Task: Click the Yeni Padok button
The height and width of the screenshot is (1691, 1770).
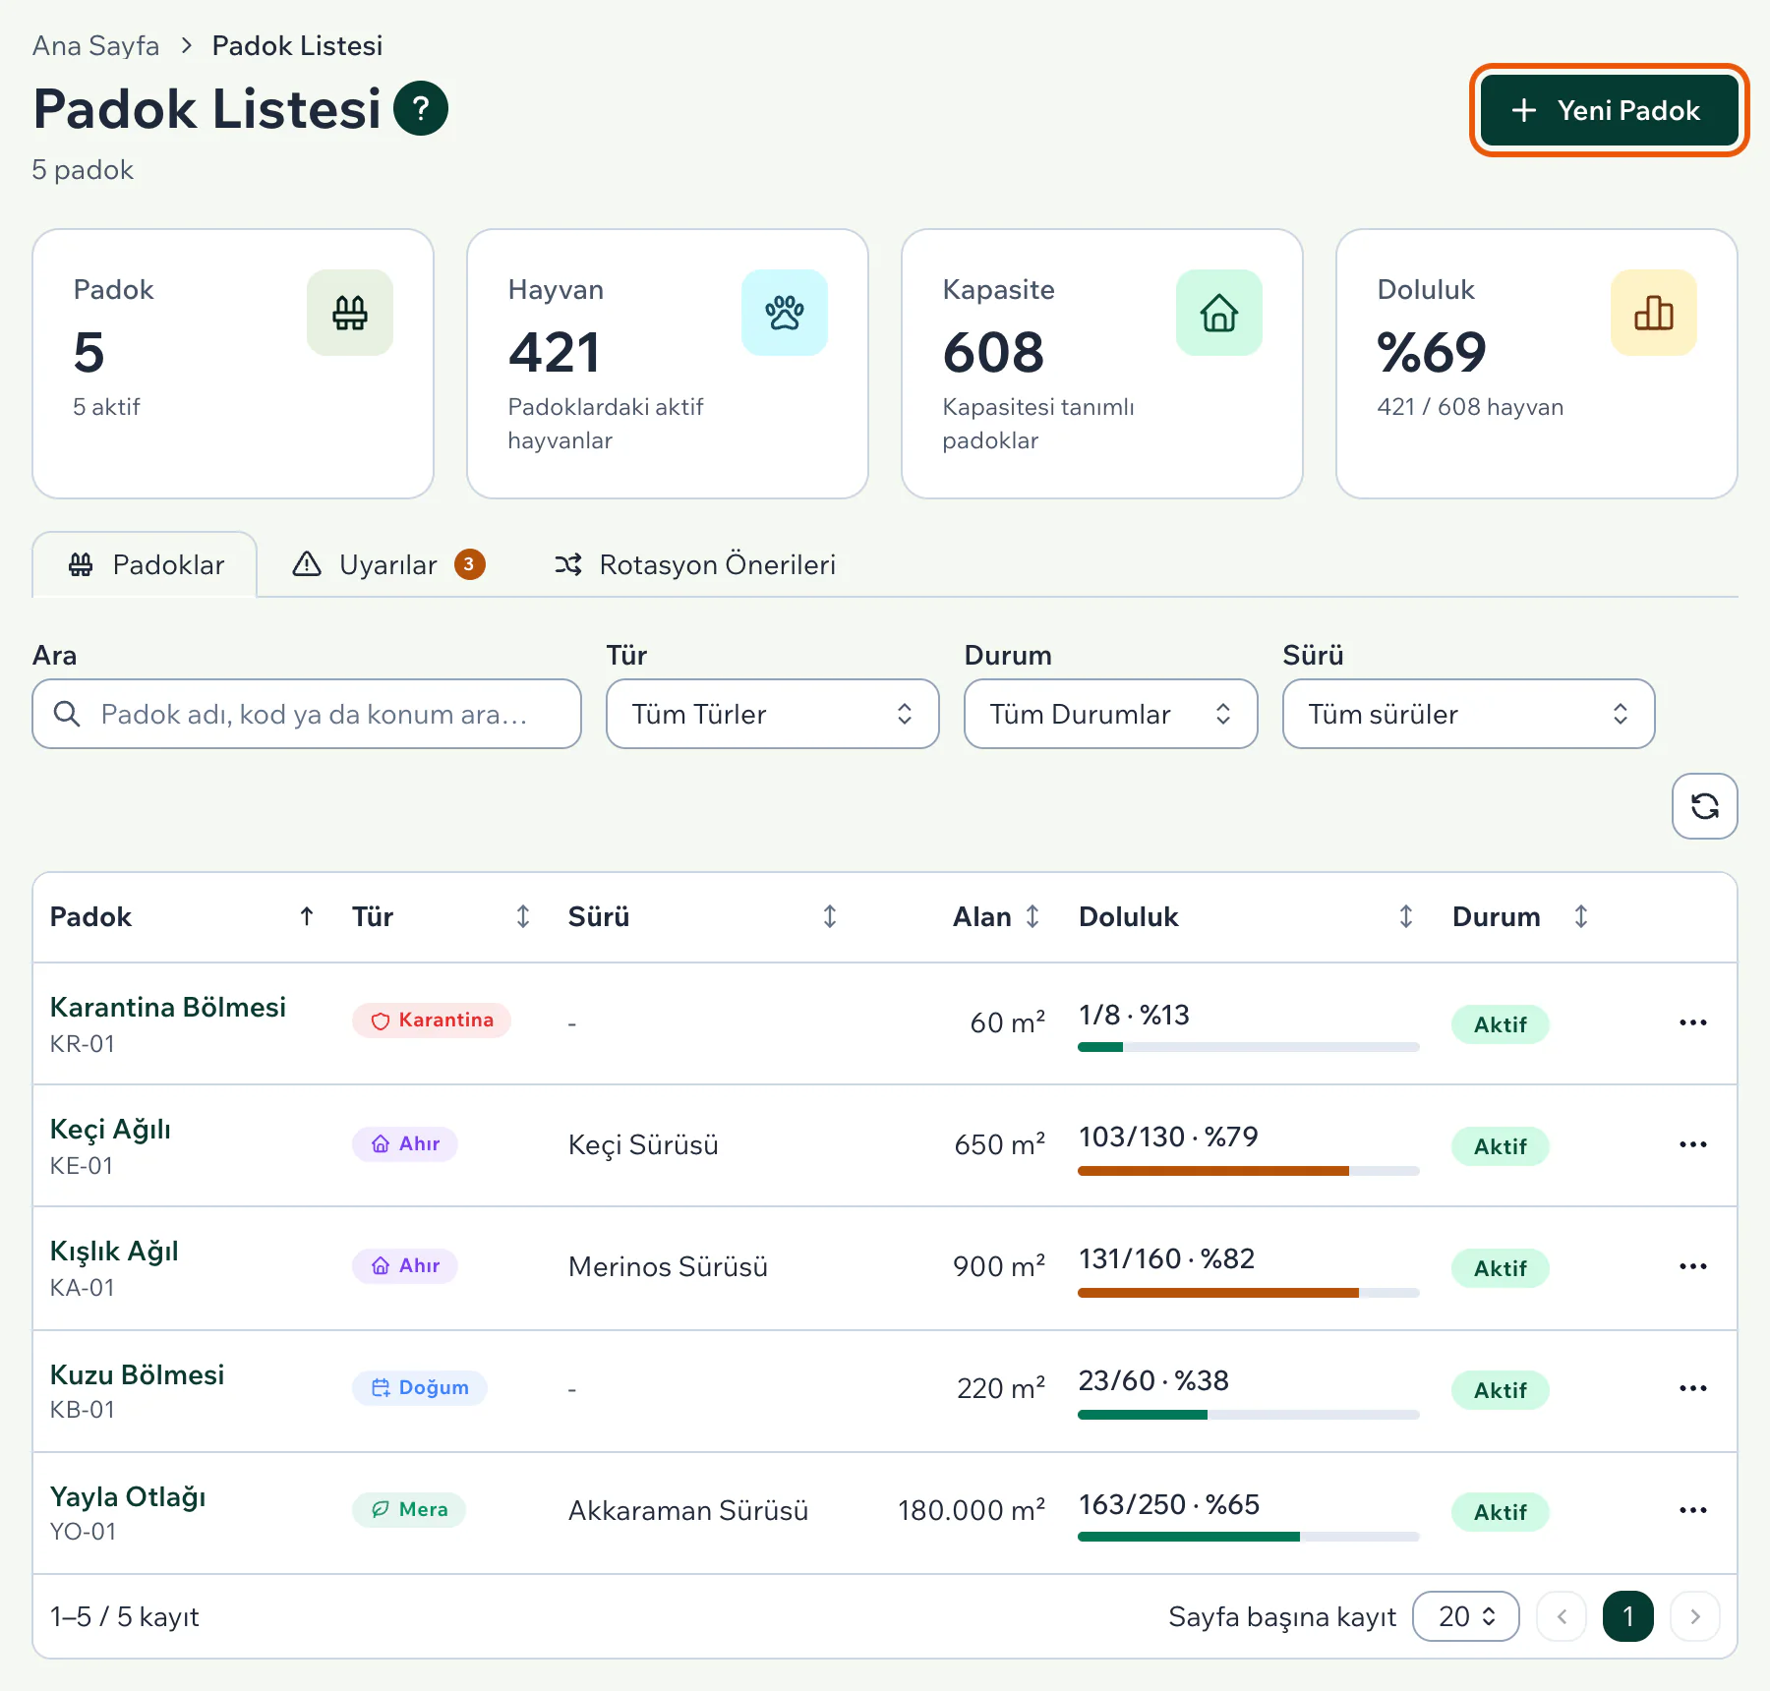Action: [x=1609, y=110]
